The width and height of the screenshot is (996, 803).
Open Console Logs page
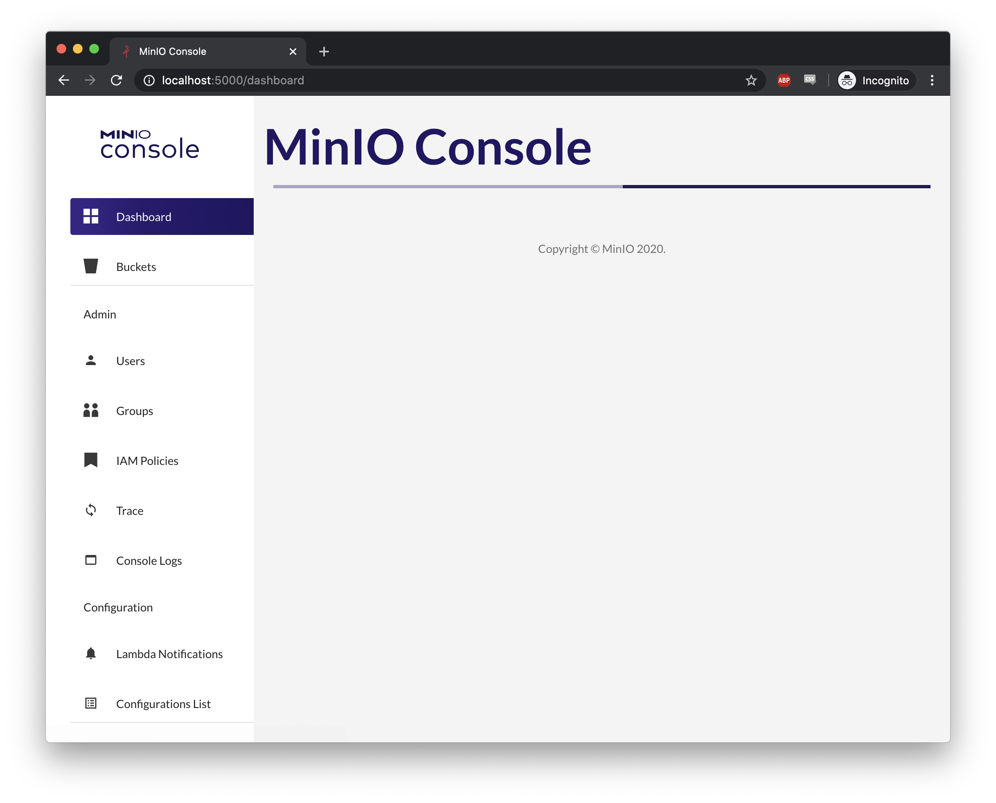coord(162,560)
